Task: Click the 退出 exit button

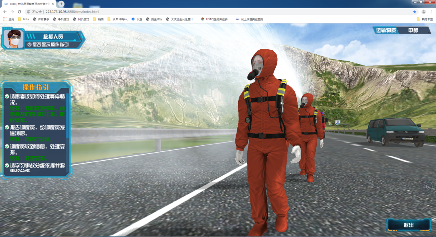Action: (409, 225)
